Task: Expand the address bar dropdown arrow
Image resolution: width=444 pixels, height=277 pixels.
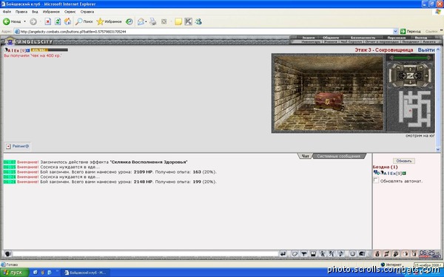Action: pos(395,31)
